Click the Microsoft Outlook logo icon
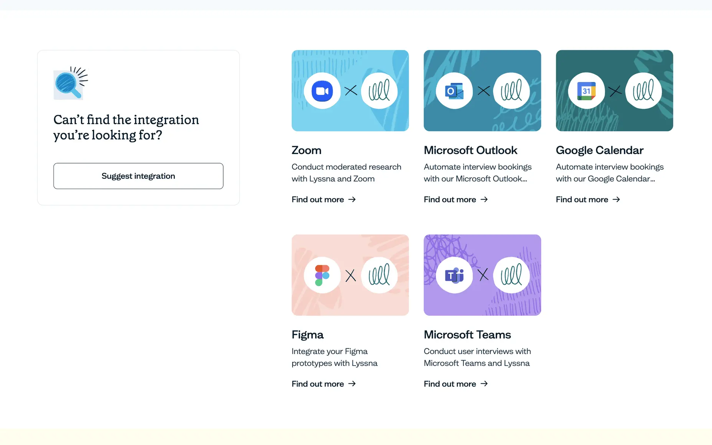This screenshot has height=445, width=712. point(454,91)
